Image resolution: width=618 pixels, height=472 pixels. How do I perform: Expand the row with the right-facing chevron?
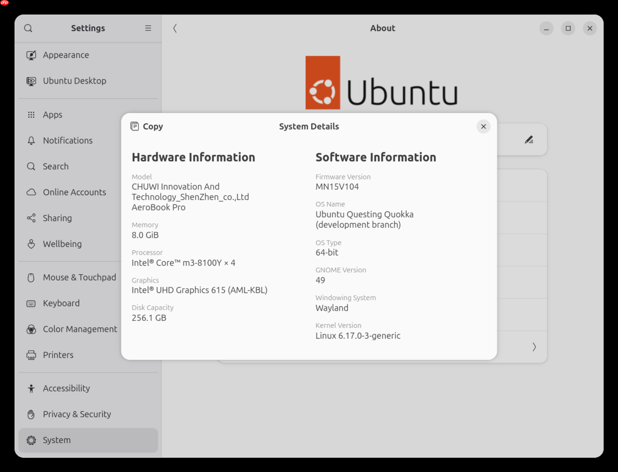click(534, 347)
